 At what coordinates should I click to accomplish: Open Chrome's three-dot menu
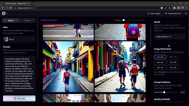pyautogui.click(x=186, y=8)
